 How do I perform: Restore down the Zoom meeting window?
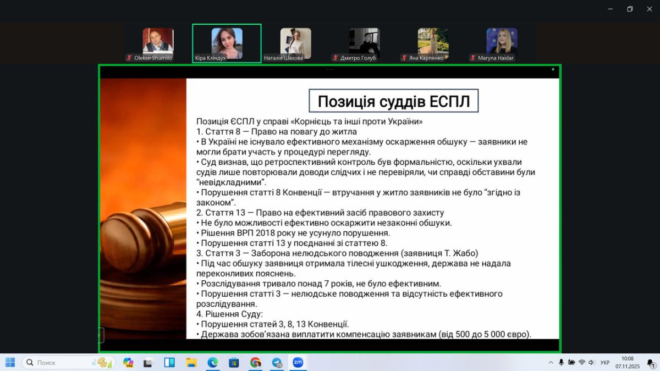[630, 9]
